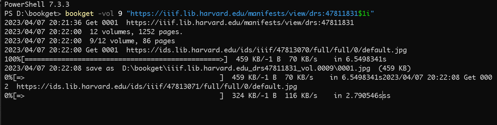This screenshot has width=497, height=125.
Task: Open the 47813070 default.jpg image URL
Action: point(266,50)
